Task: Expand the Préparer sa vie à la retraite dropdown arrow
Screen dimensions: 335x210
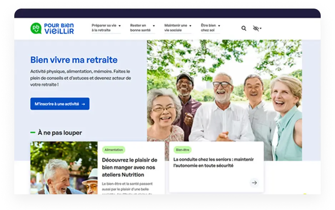Action: pyautogui.click(x=120, y=26)
